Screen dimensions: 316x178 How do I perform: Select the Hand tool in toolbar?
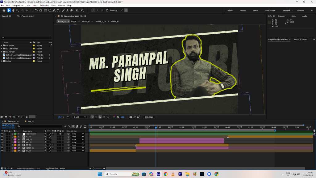[13, 11]
